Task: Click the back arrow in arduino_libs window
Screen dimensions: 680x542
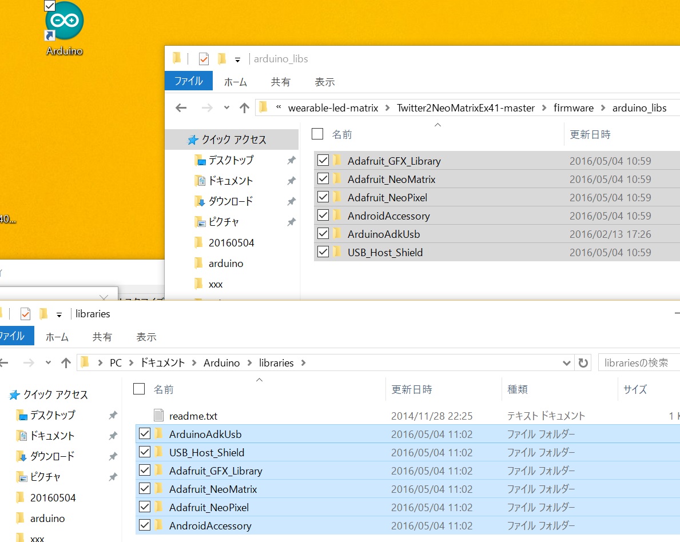Action: click(181, 108)
